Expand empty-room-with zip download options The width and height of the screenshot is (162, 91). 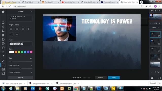(x=51, y=83)
